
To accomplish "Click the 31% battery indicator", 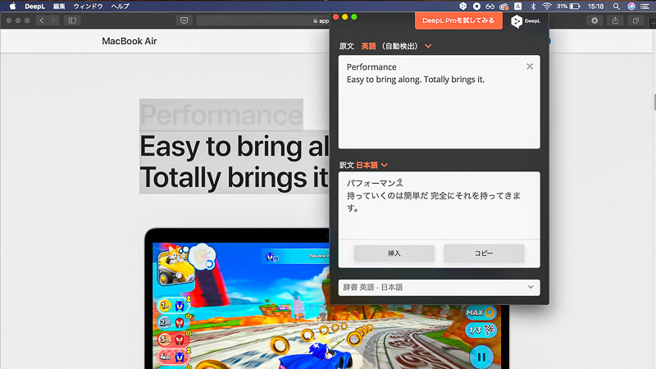I will click(568, 7).
